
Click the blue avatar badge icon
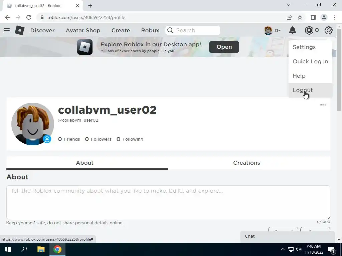click(47, 139)
